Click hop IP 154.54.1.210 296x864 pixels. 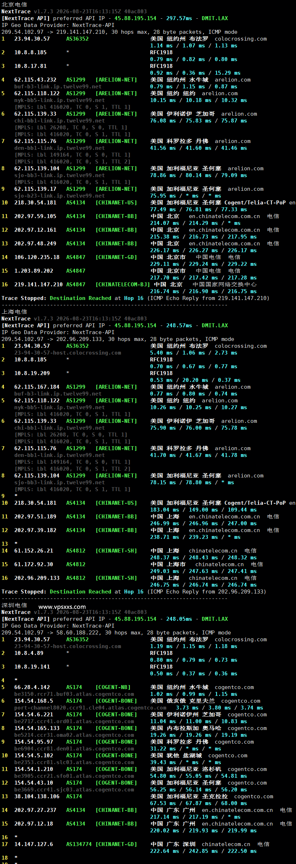click(x=34, y=769)
